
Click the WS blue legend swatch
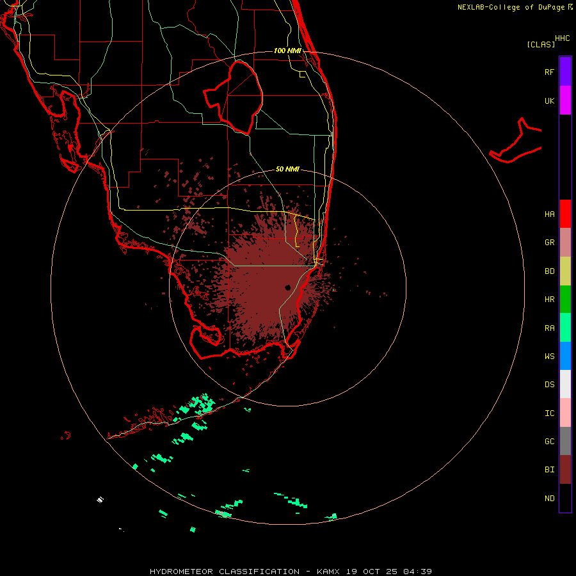click(565, 356)
